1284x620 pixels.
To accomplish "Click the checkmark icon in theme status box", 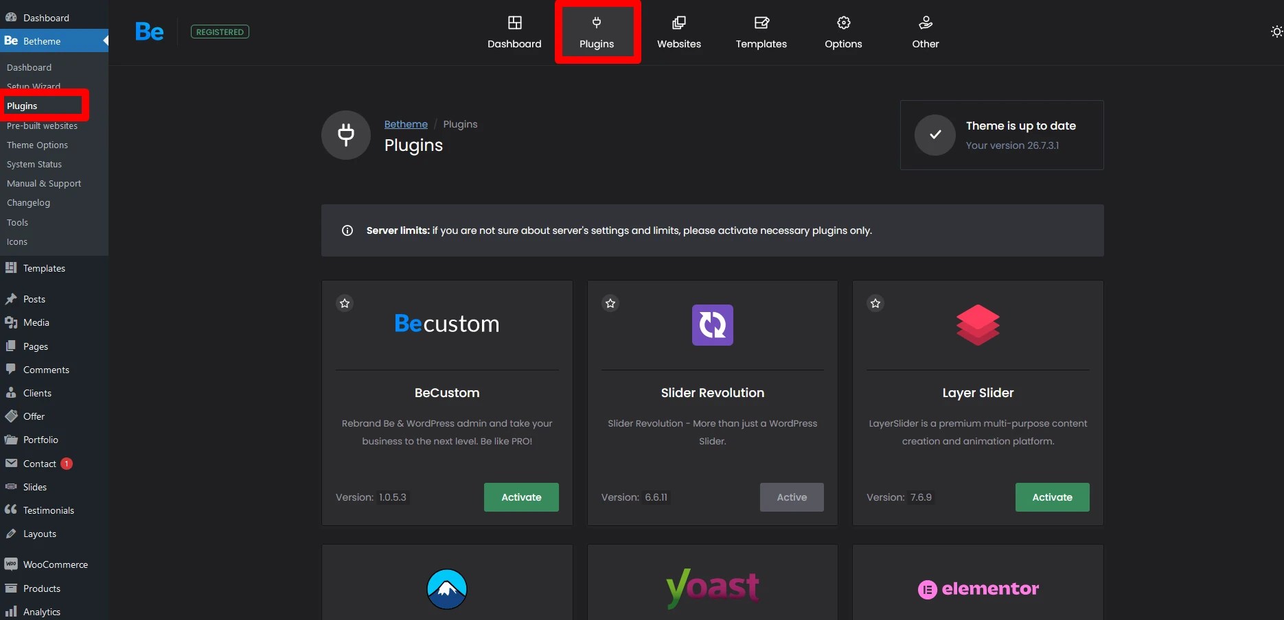I will tap(935, 135).
